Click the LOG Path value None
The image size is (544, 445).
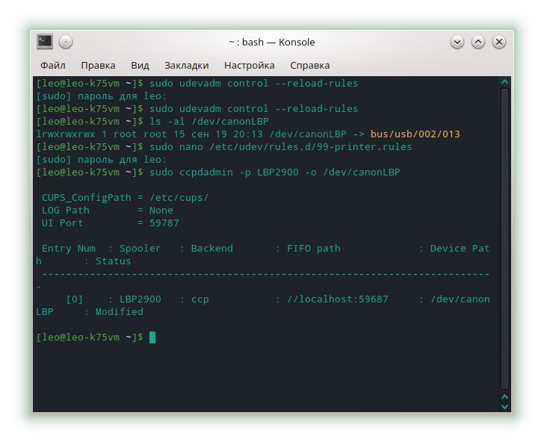pos(161,211)
